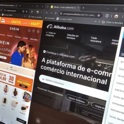Go forward in the Alibaba browser window
Viewport: 124px width, 124px height.
tap(51, 13)
